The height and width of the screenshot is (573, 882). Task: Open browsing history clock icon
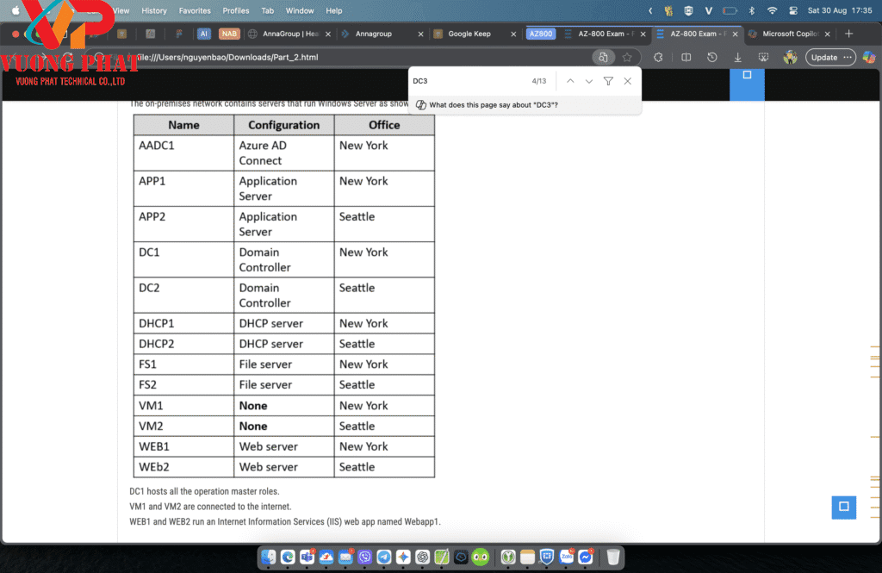click(x=711, y=58)
